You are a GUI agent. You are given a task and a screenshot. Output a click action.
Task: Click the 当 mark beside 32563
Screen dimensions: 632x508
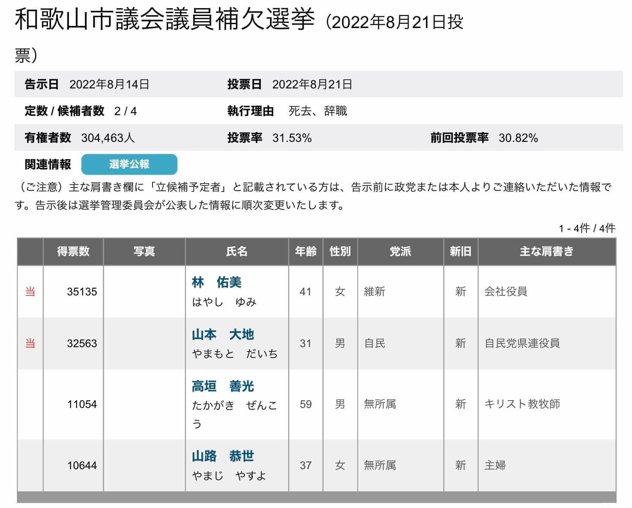click(x=30, y=344)
